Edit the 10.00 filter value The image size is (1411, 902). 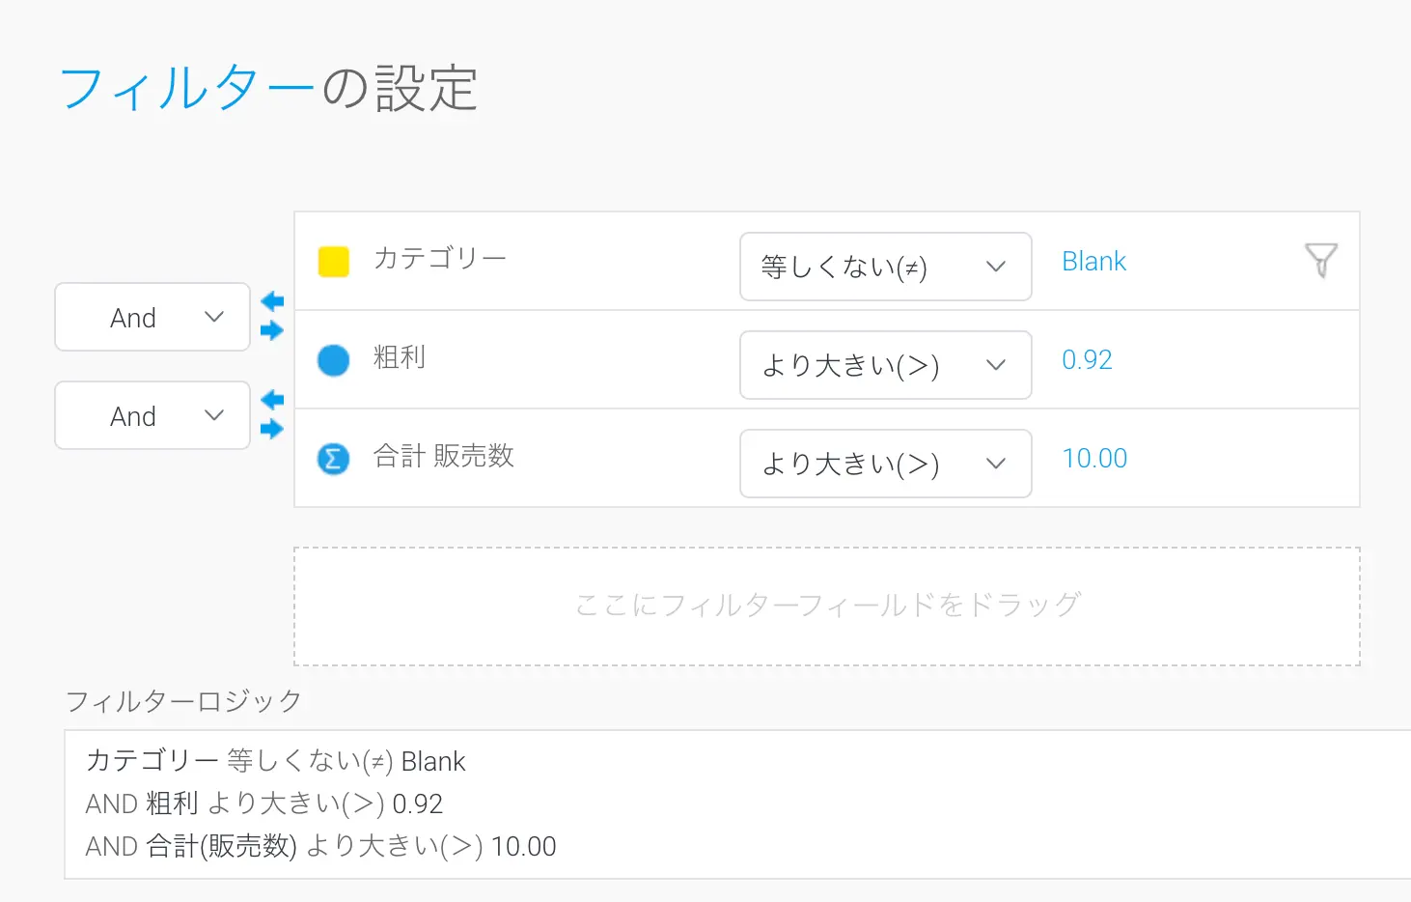tap(1094, 459)
